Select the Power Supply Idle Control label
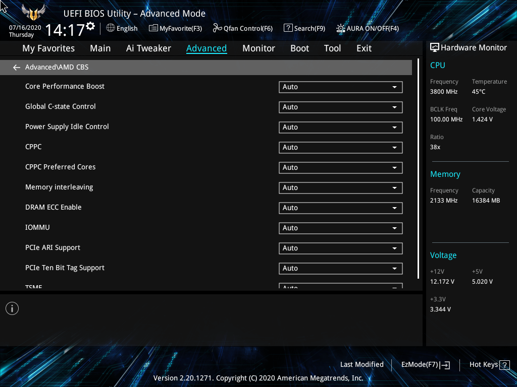Screen dimensions: 517x387 point(67,126)
